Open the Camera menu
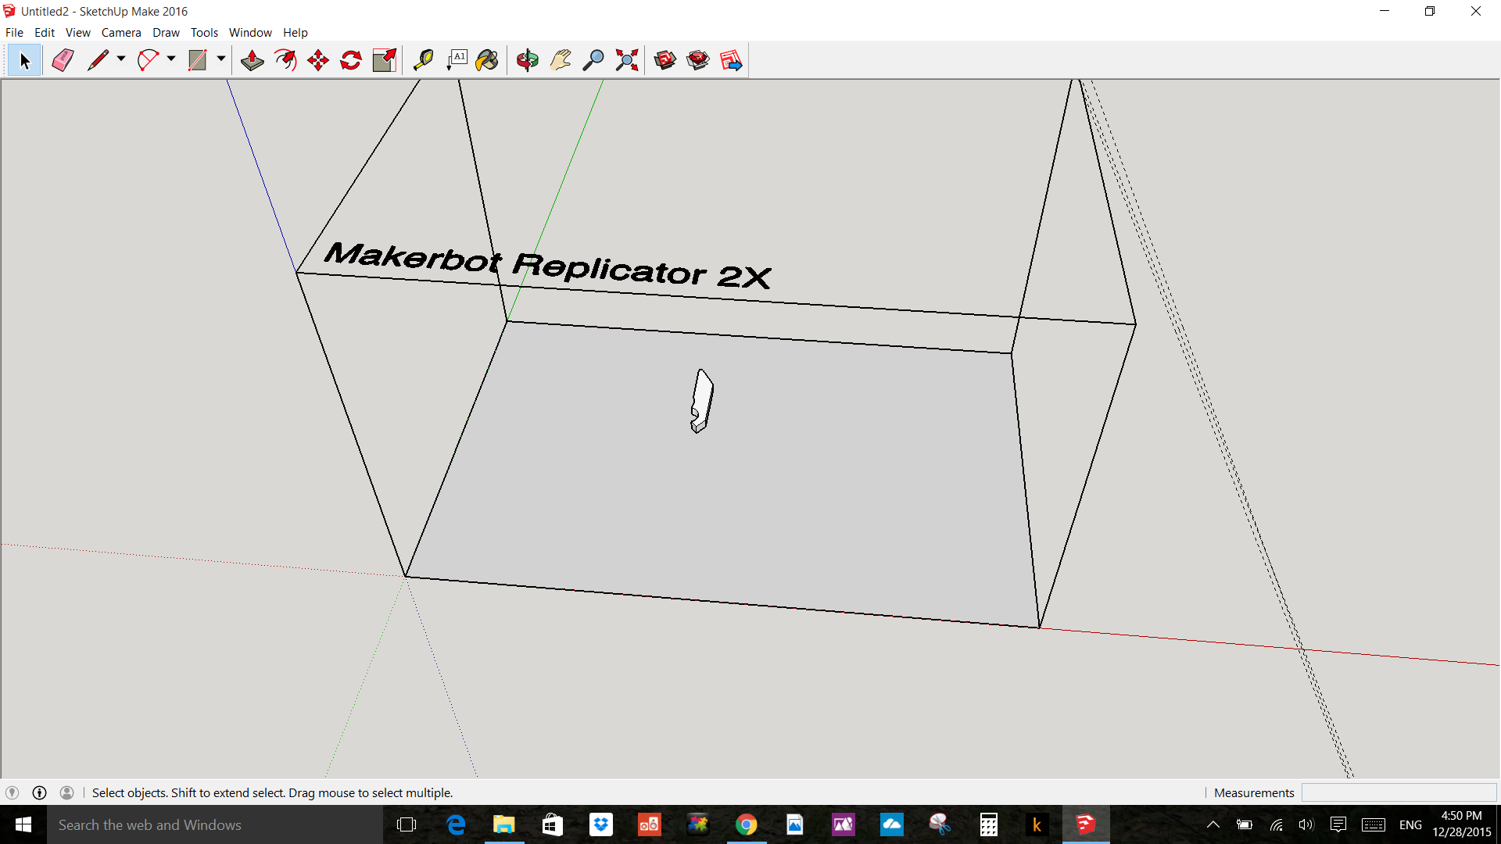 tap(121, 32)
